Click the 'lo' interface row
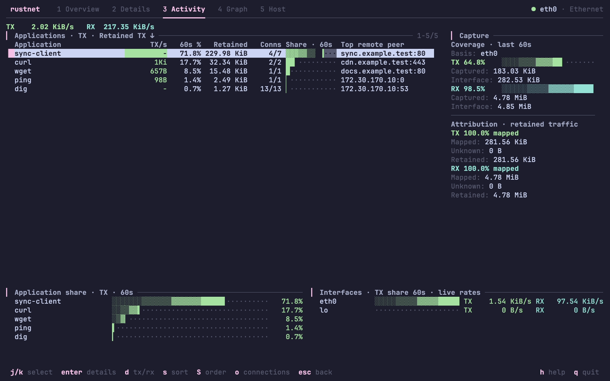The width and height of the screenshot is (610, 381). 461,310
